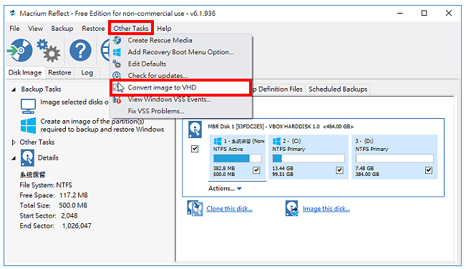
Task: Open the Backup menu
Action: tap(62, 29)
